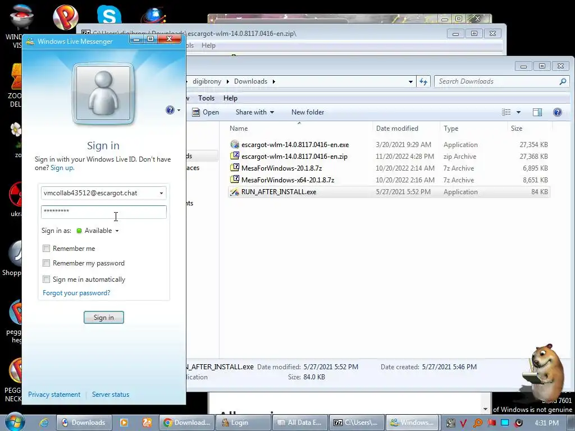This screenshot has width=575, height=431.
Task: Click the search magnifier icon in Explorer
Action: click(x=563, y=81)
